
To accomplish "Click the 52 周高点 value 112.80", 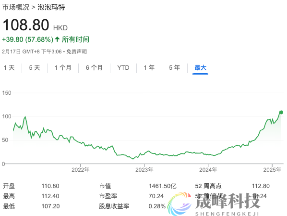I will [x=261, y=186].
